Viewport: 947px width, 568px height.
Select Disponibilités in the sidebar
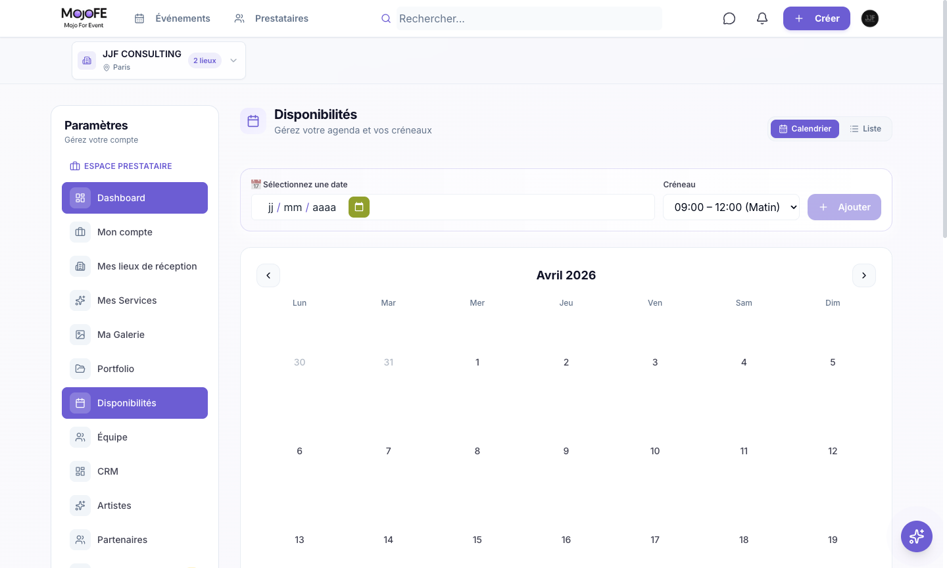135,403
